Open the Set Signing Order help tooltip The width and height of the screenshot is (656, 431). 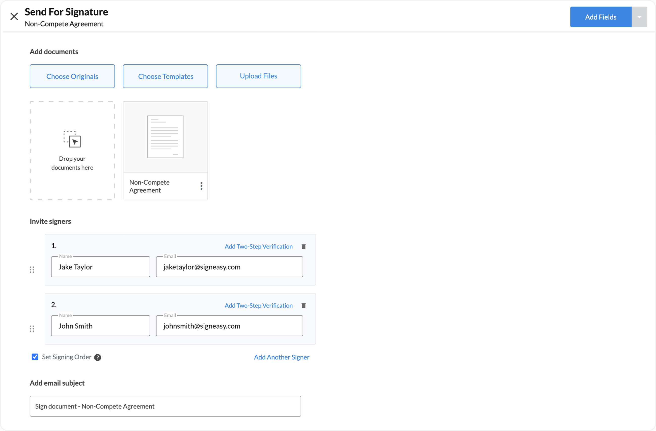pyautogui.click(x=98, y=357)
